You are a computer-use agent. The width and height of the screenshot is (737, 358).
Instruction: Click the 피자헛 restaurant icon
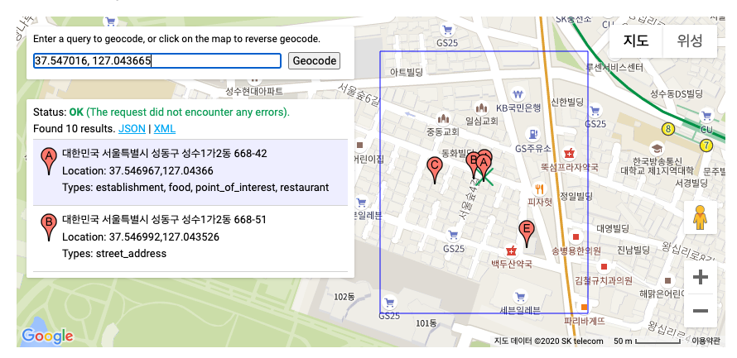pyautogui.click(x=538, y=189)
